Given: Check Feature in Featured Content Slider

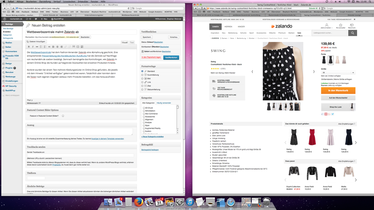Looking at the screenshot, I should [x=63, y=116].
